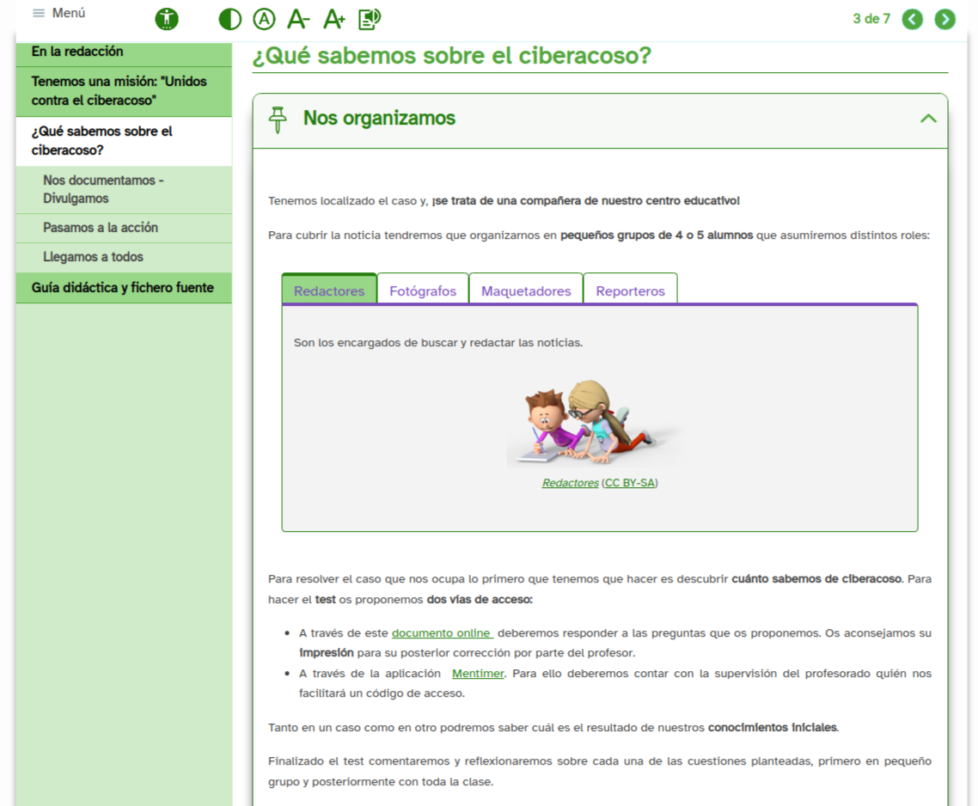
Task: Open 'Tenemos una misión' sidebar page
Action: click(124, 91)
